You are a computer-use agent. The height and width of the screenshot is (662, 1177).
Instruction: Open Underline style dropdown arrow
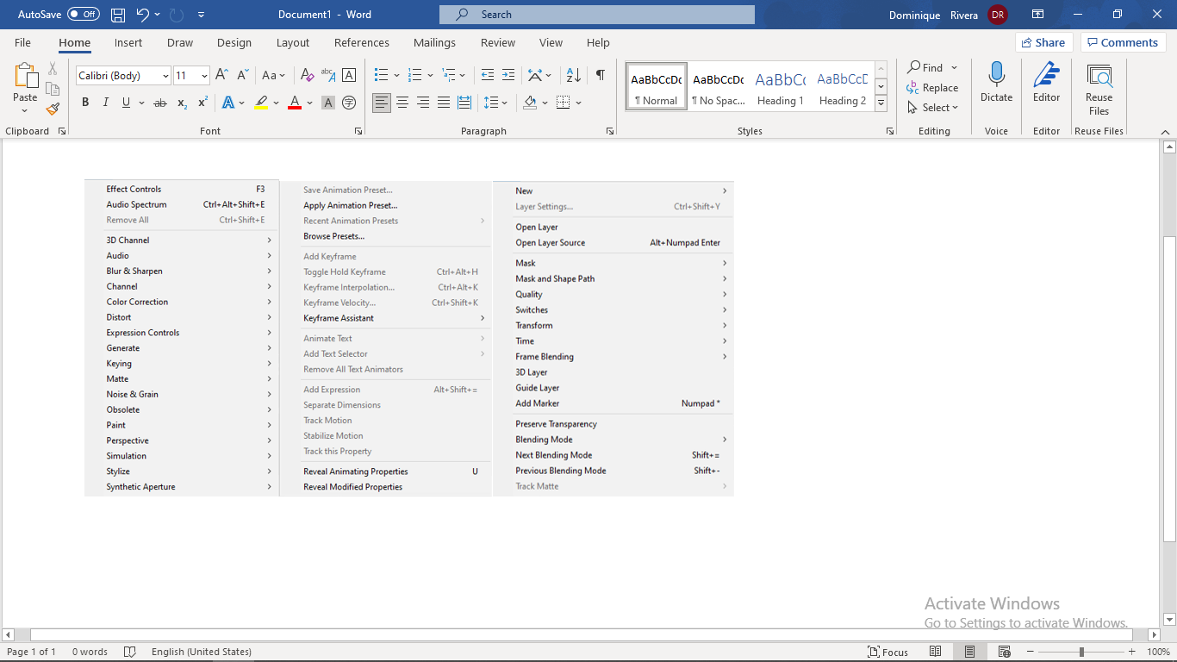click(140, 103)
